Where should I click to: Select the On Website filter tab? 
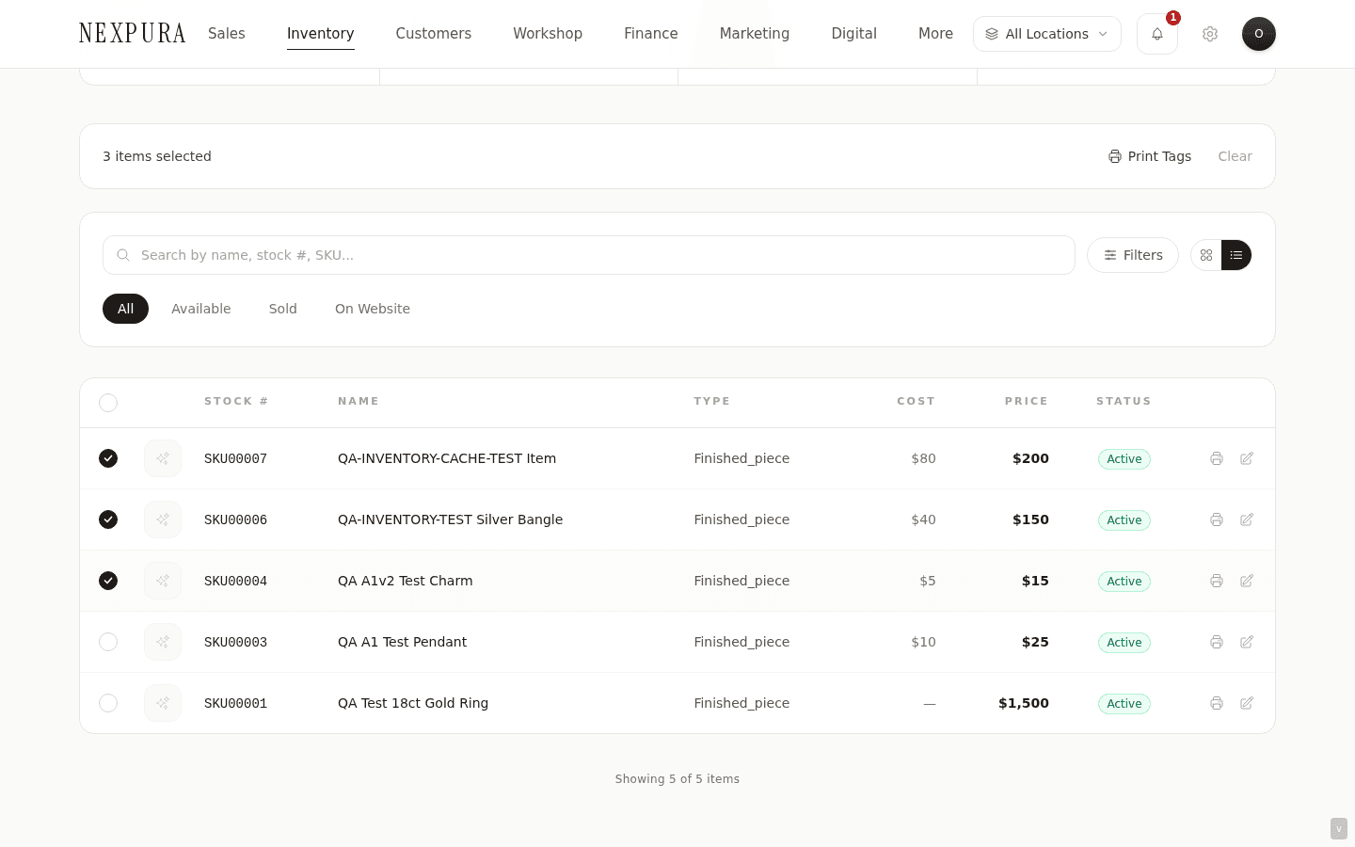pos(373,309)
